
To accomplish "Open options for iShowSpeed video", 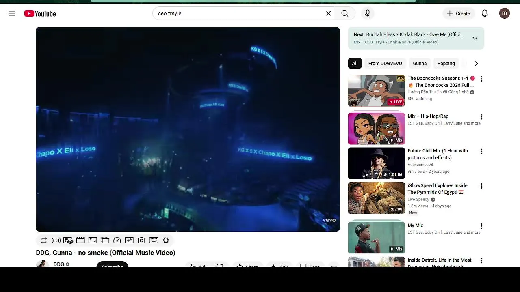I will [x=481, y=186].
